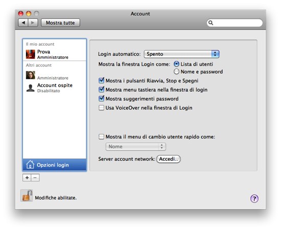Enable Mostra il menu di cambio utente rapido
The width and height of the screenshot is (281, 230).
point(102,137)
